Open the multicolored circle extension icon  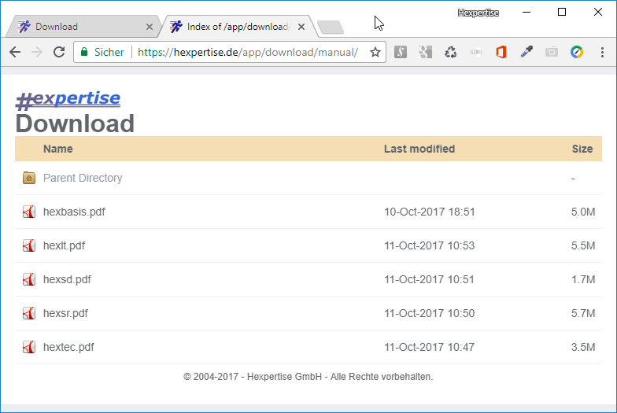pyautogui.click(x=577, y=52)
